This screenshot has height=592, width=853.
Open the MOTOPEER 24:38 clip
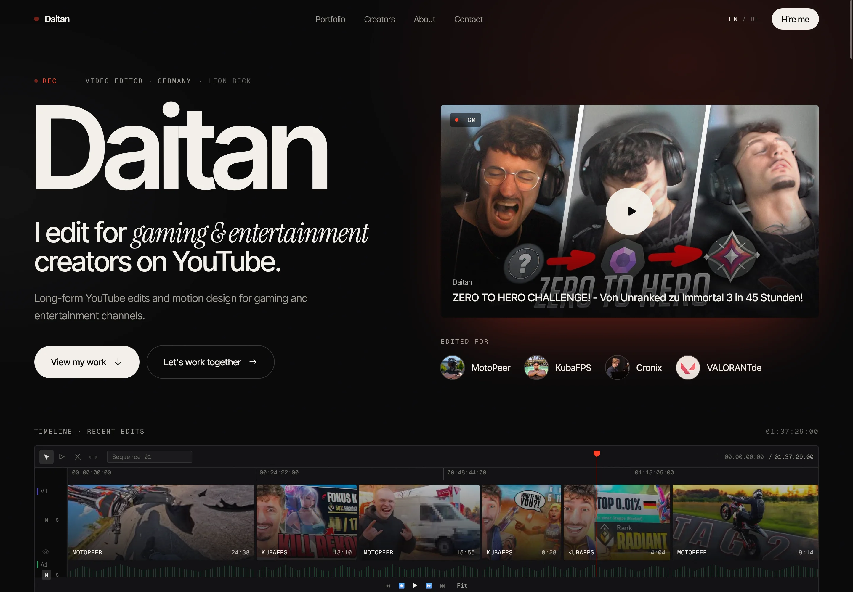(x=161, y=522)
